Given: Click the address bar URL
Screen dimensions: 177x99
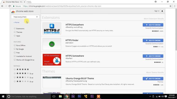Looking at the screenshot, I should coord(62,6).
